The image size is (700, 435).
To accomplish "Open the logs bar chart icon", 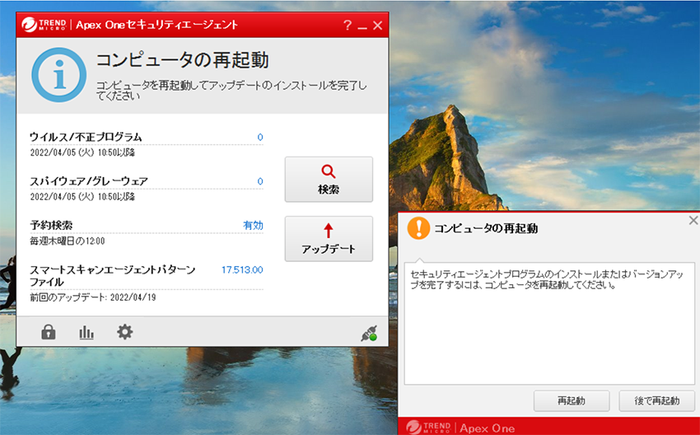I will (86, 332).
